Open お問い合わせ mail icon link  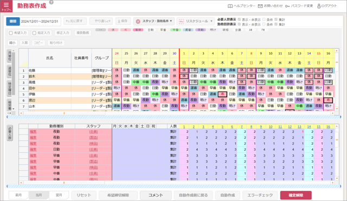tap(270, 6)
